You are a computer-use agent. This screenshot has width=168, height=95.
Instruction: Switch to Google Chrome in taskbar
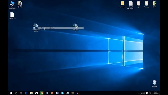[42, 93]
